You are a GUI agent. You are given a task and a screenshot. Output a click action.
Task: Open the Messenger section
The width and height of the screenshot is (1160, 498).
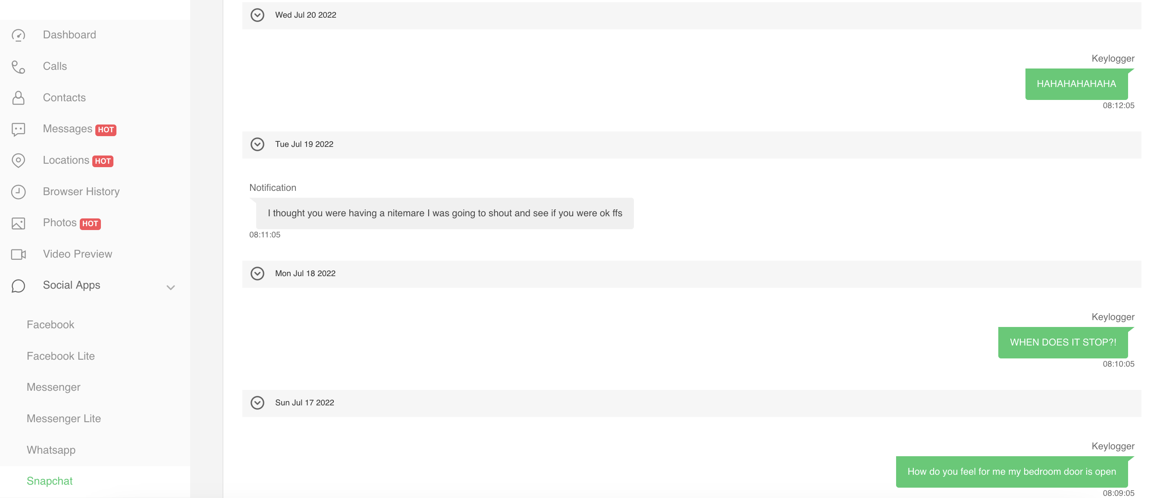pos(53,387)
